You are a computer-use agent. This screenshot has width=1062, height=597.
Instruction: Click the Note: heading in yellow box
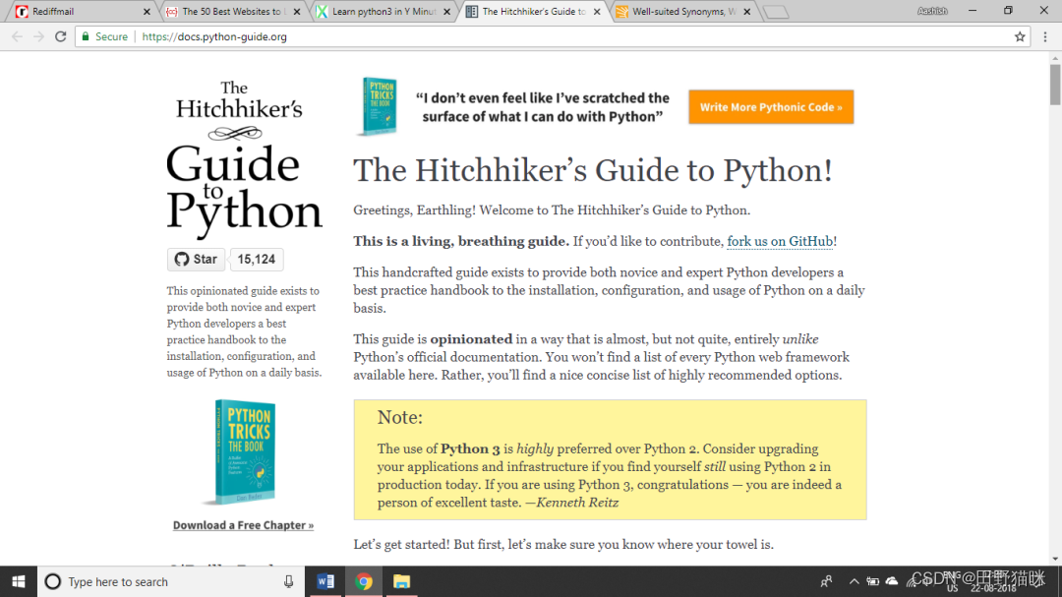click(399, 417)
